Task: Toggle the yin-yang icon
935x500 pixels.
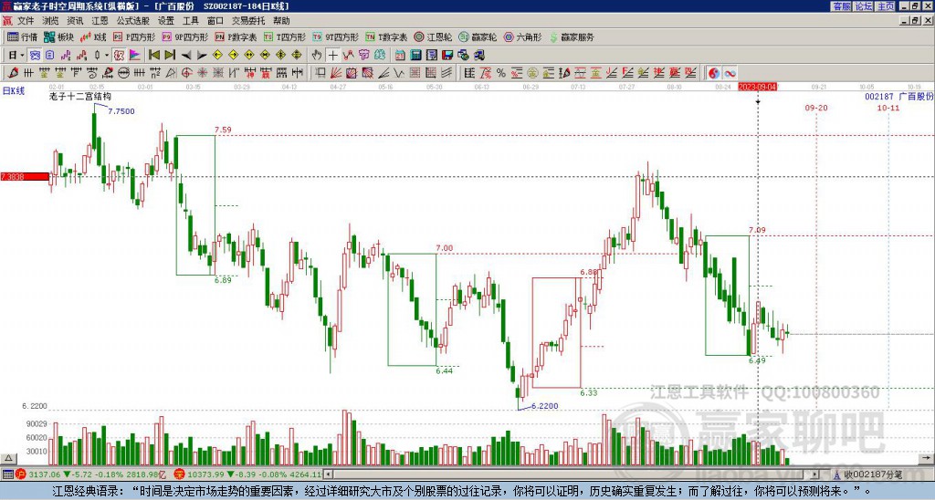Action: pos(714,73)
